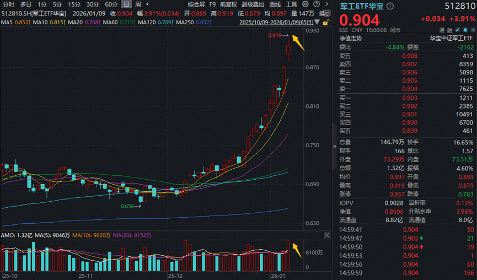Open the 工具 tools menu

(291, 4)
